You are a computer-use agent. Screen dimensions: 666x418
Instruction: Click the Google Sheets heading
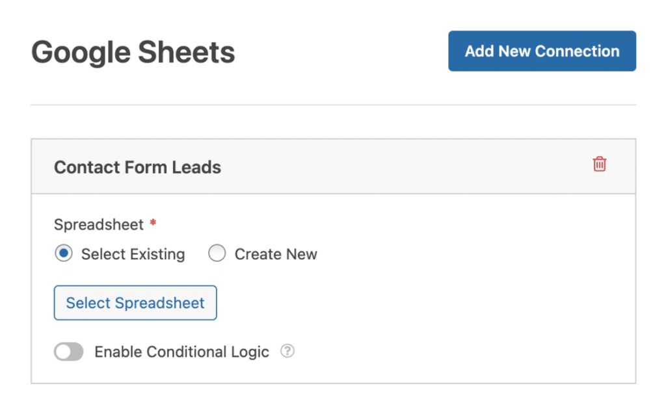point(133,52)
